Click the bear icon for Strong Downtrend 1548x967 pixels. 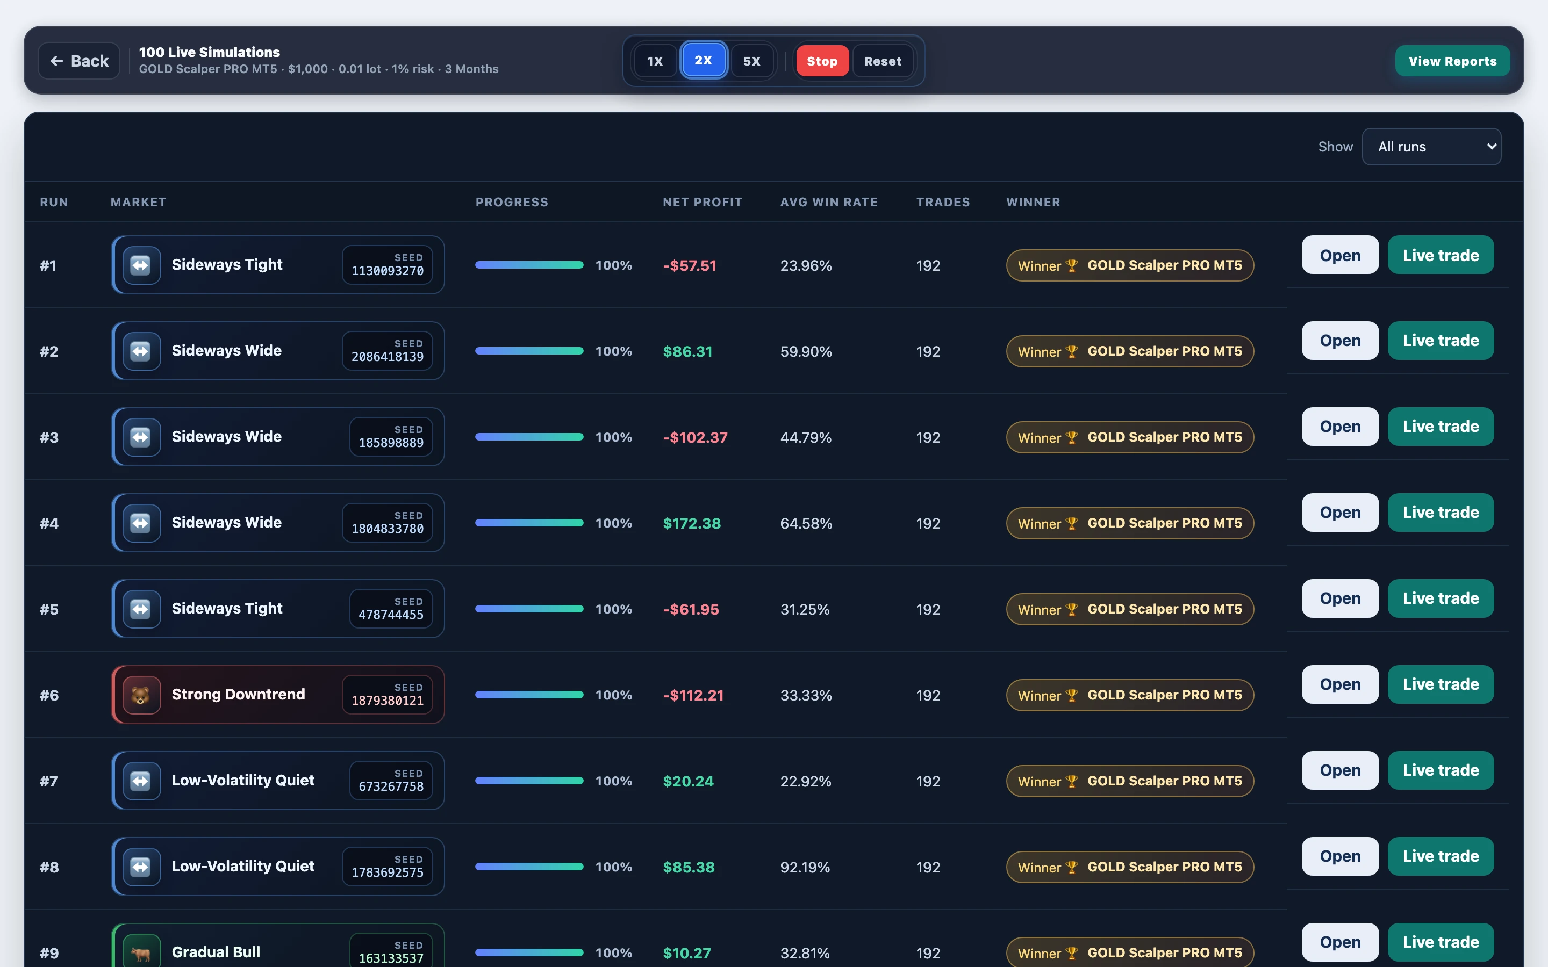pos(141,695)
